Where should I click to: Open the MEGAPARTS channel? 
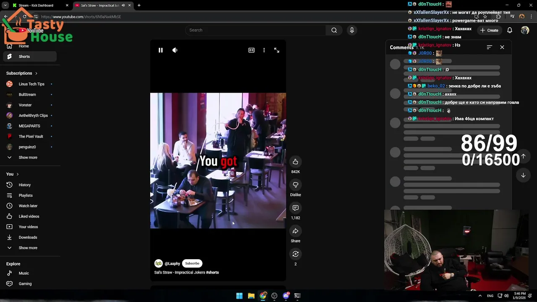point(30,126)
